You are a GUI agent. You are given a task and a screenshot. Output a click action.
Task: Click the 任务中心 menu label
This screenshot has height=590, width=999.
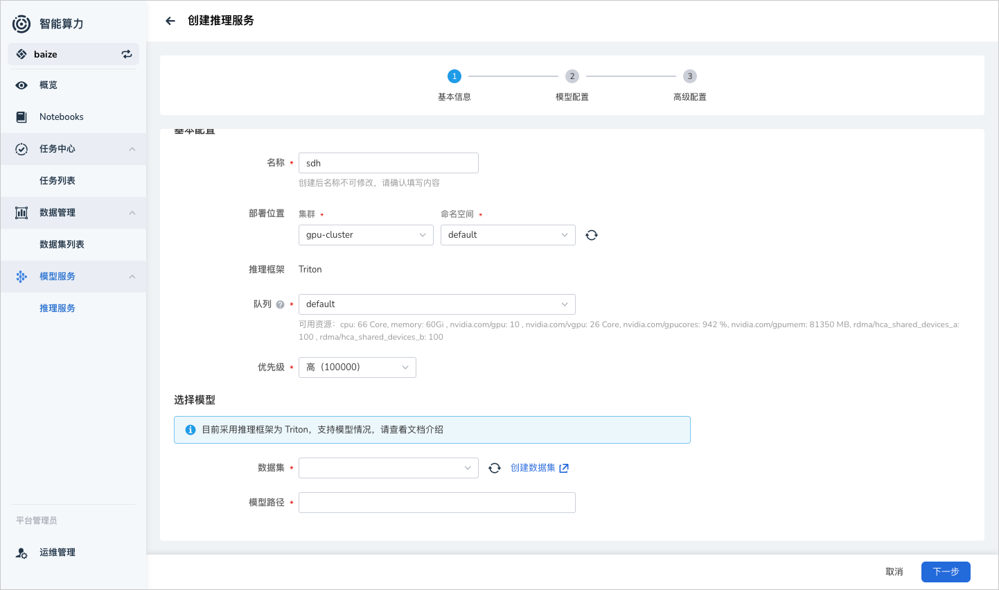58,149
